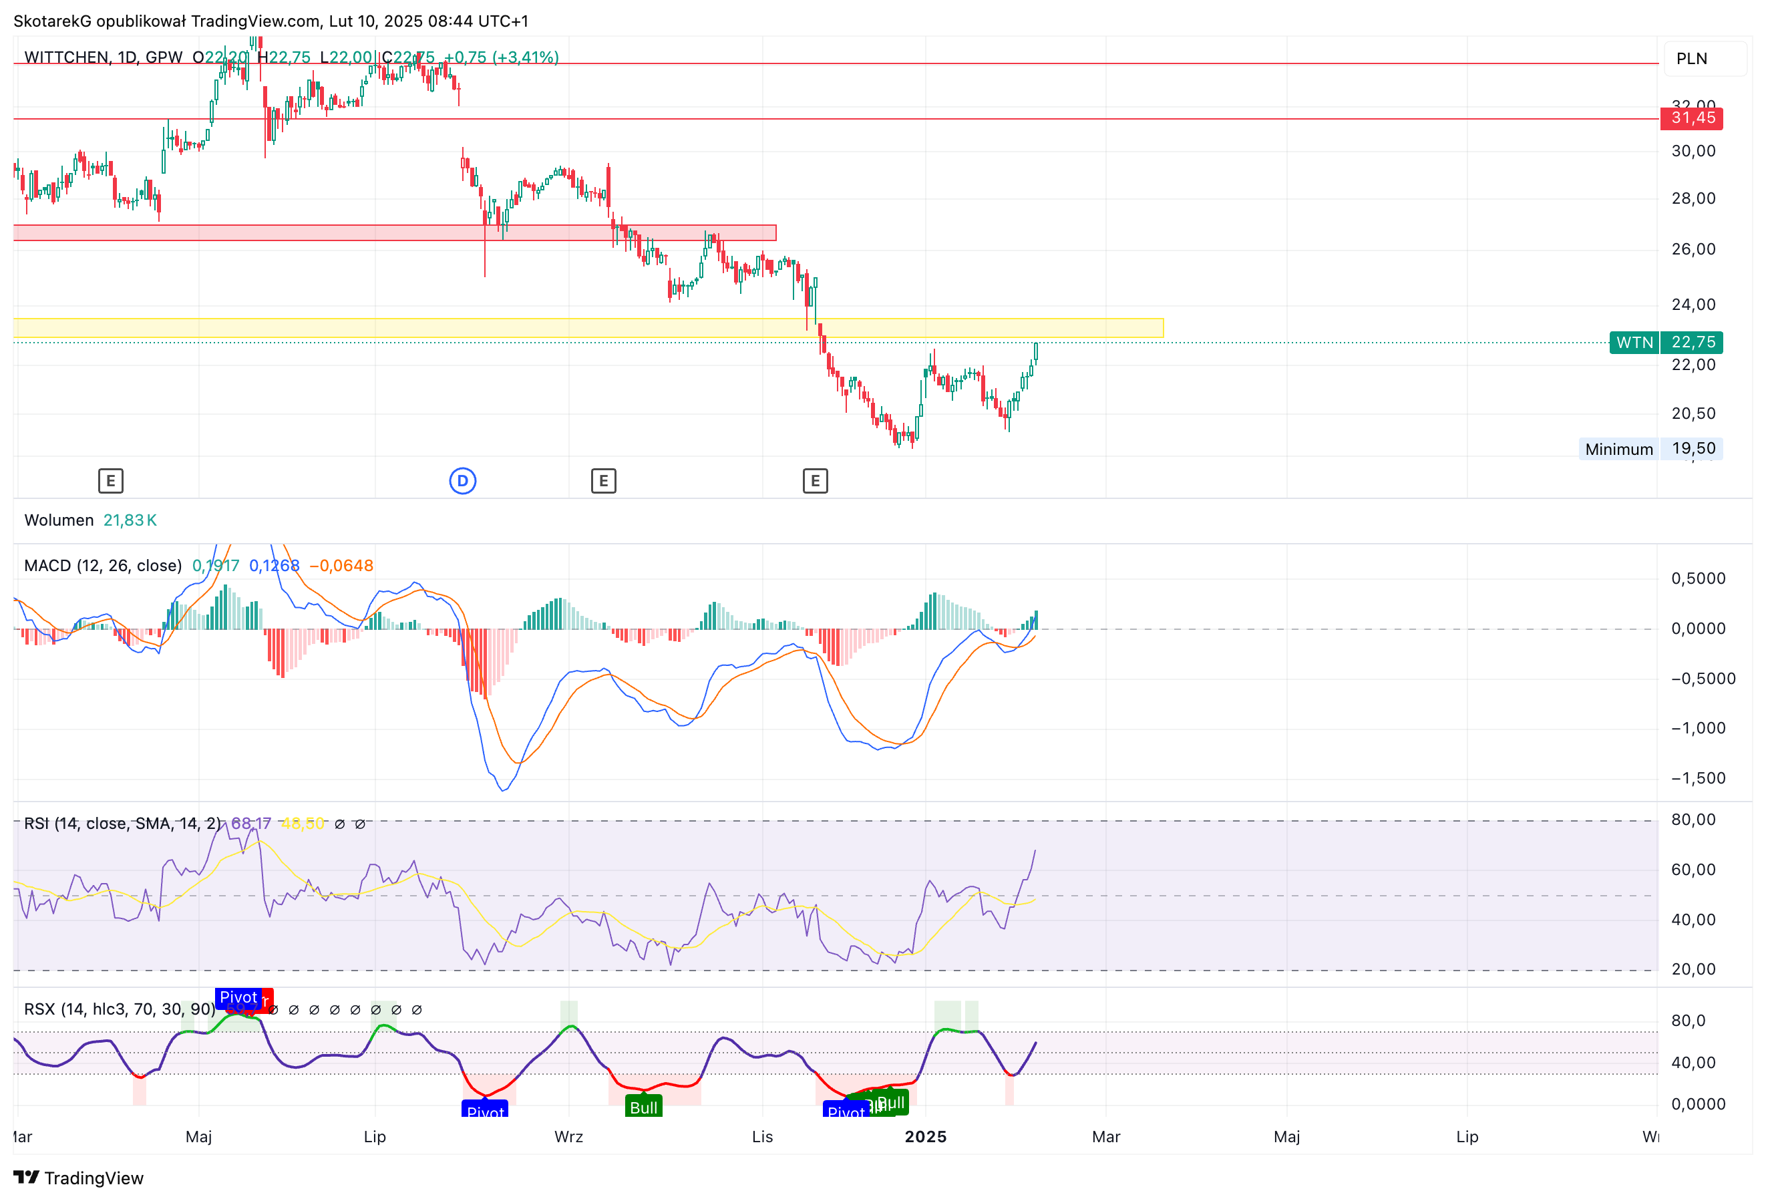The width and height of the screenshot is (1766, 1201).
Task: Click the blue D dividend marker
Action: (x=463, y=481)
